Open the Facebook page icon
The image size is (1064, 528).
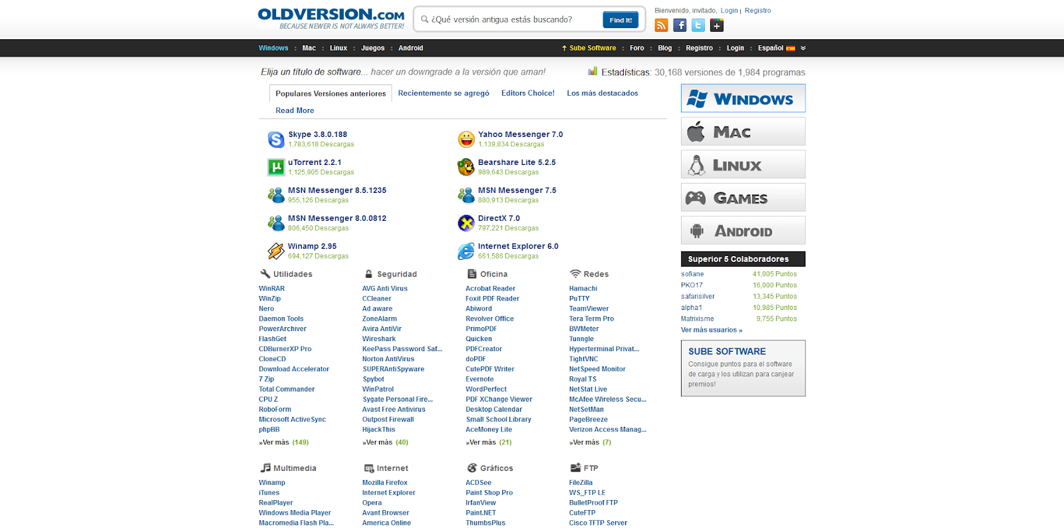coord(680,25)
